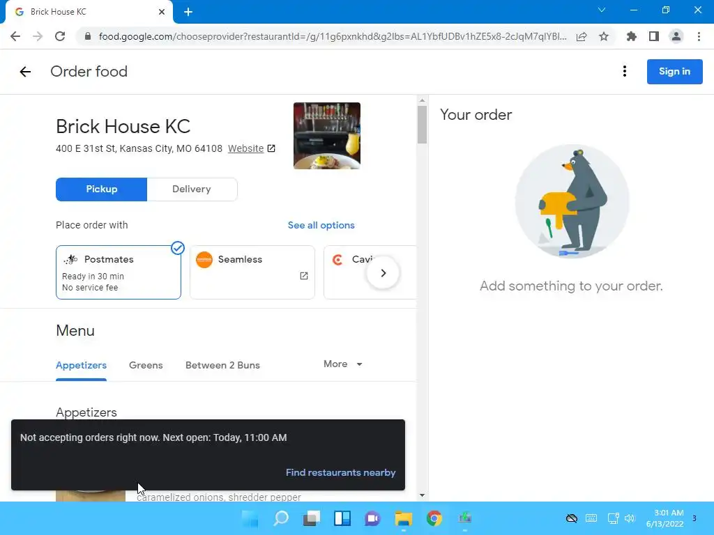Open the Appetizers menu tab
The height and width of the screenshot is (535, 714).
81,365
